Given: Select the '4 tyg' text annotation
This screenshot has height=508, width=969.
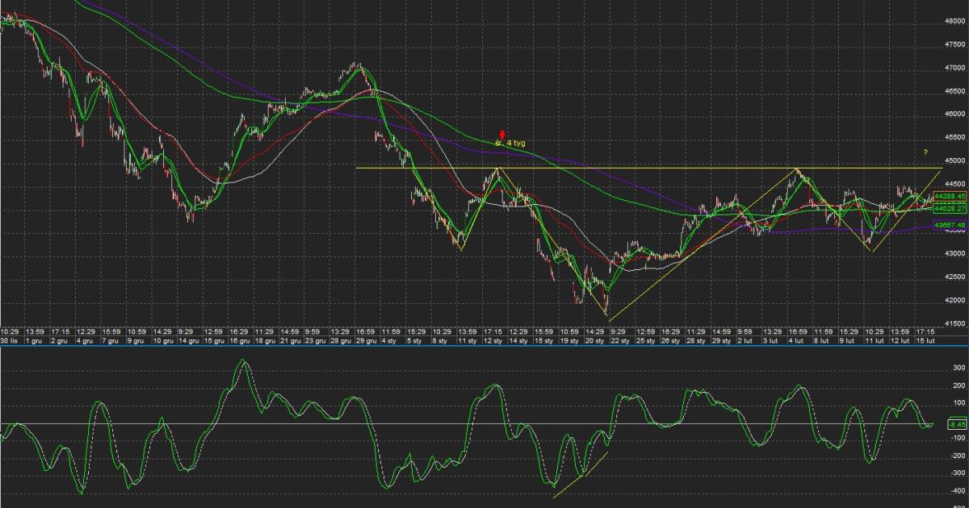Looking at the screenshot, I should (x=515, y=143).
